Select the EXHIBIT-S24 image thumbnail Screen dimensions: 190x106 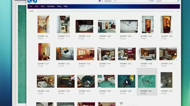click(x=129, y=26)
